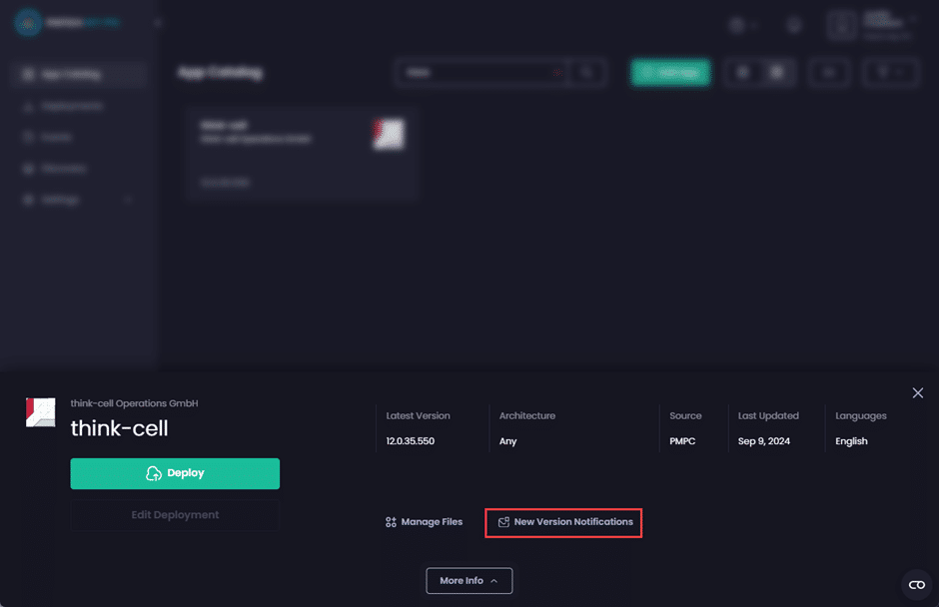Click the green Add App button
The image size is (939, 607).
(670, 73)
